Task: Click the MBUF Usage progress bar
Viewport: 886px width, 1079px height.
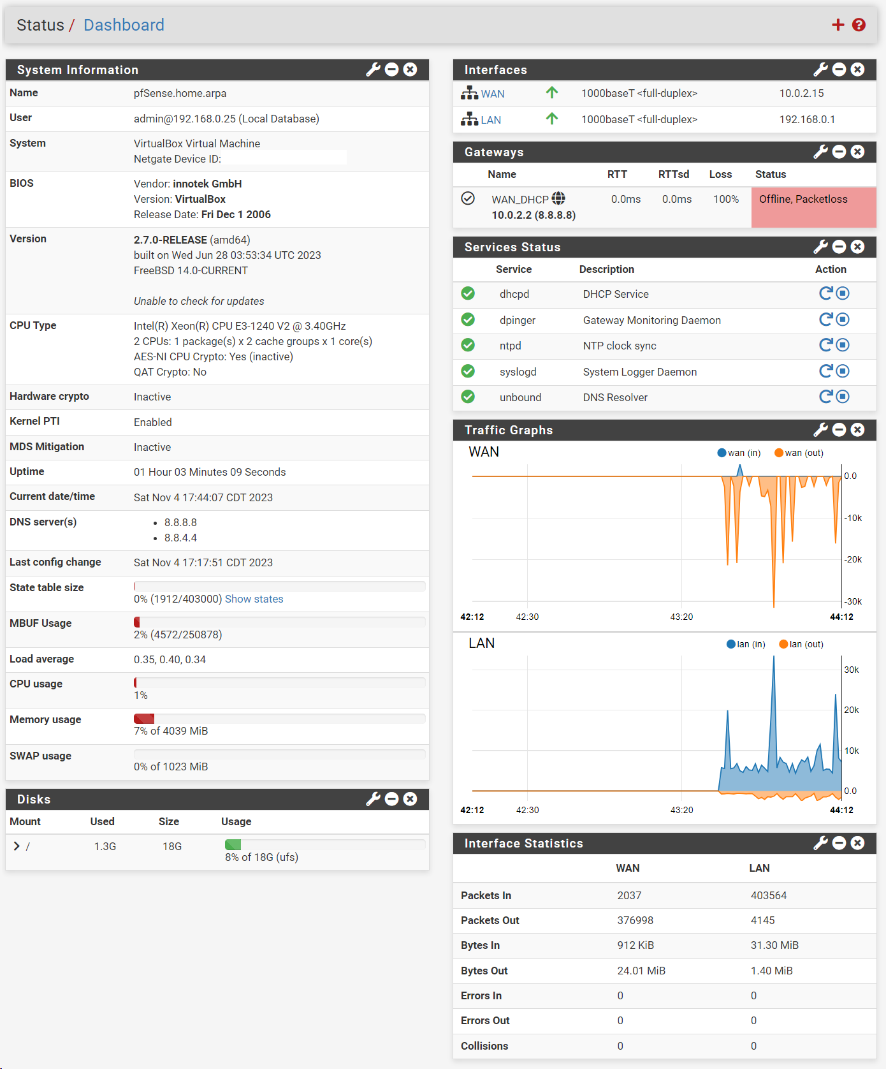Action: (x=279, y=622)
